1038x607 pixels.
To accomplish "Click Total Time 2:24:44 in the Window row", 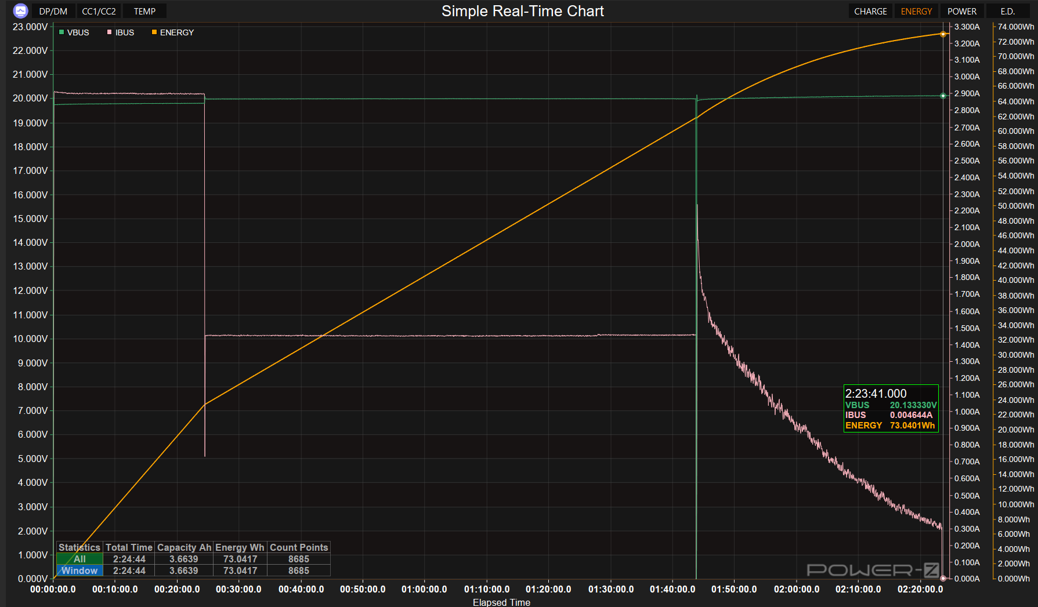I will point(129,570).
